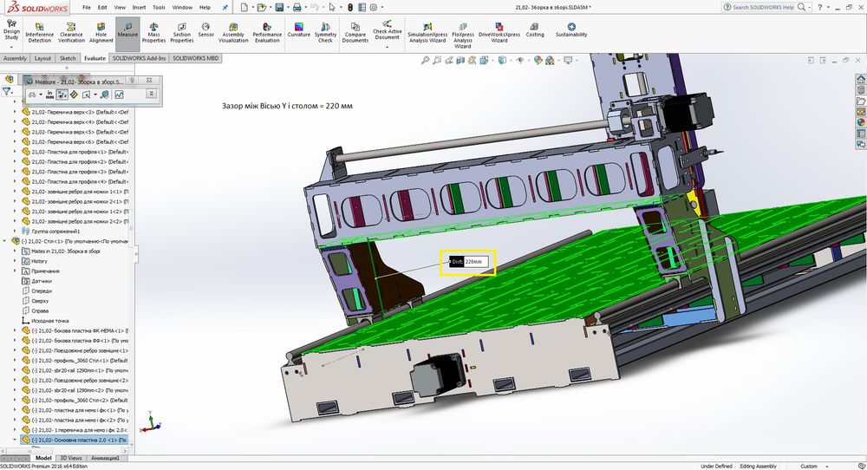Click the Print icon

click(x=297, y=7)
